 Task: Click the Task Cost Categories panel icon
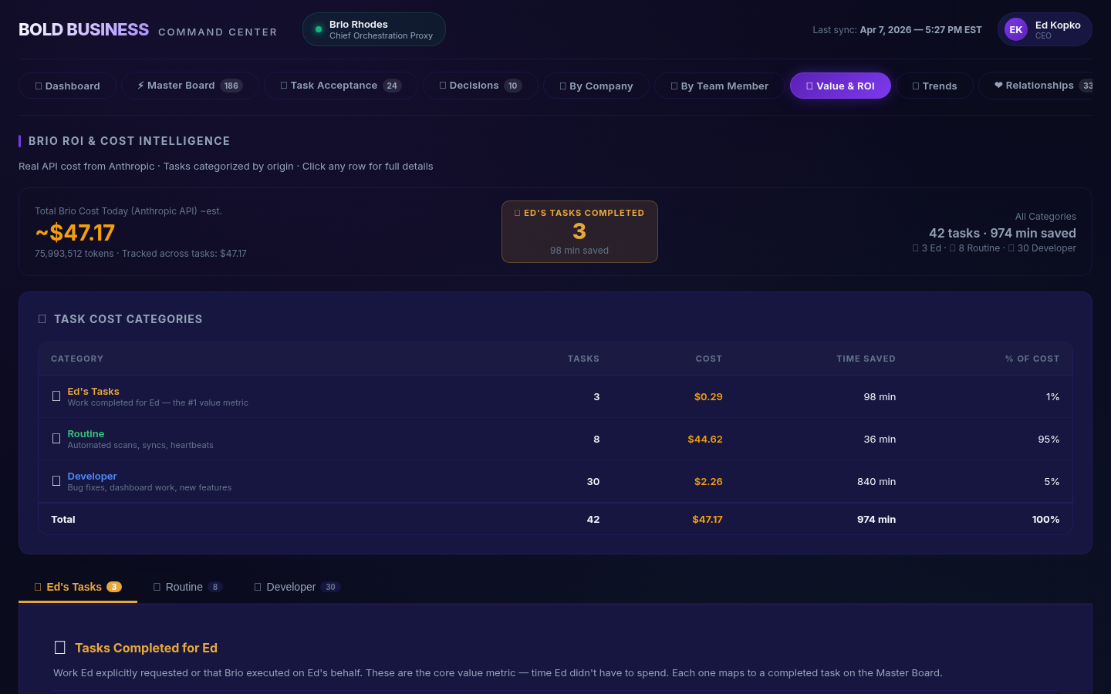(42, 318)
